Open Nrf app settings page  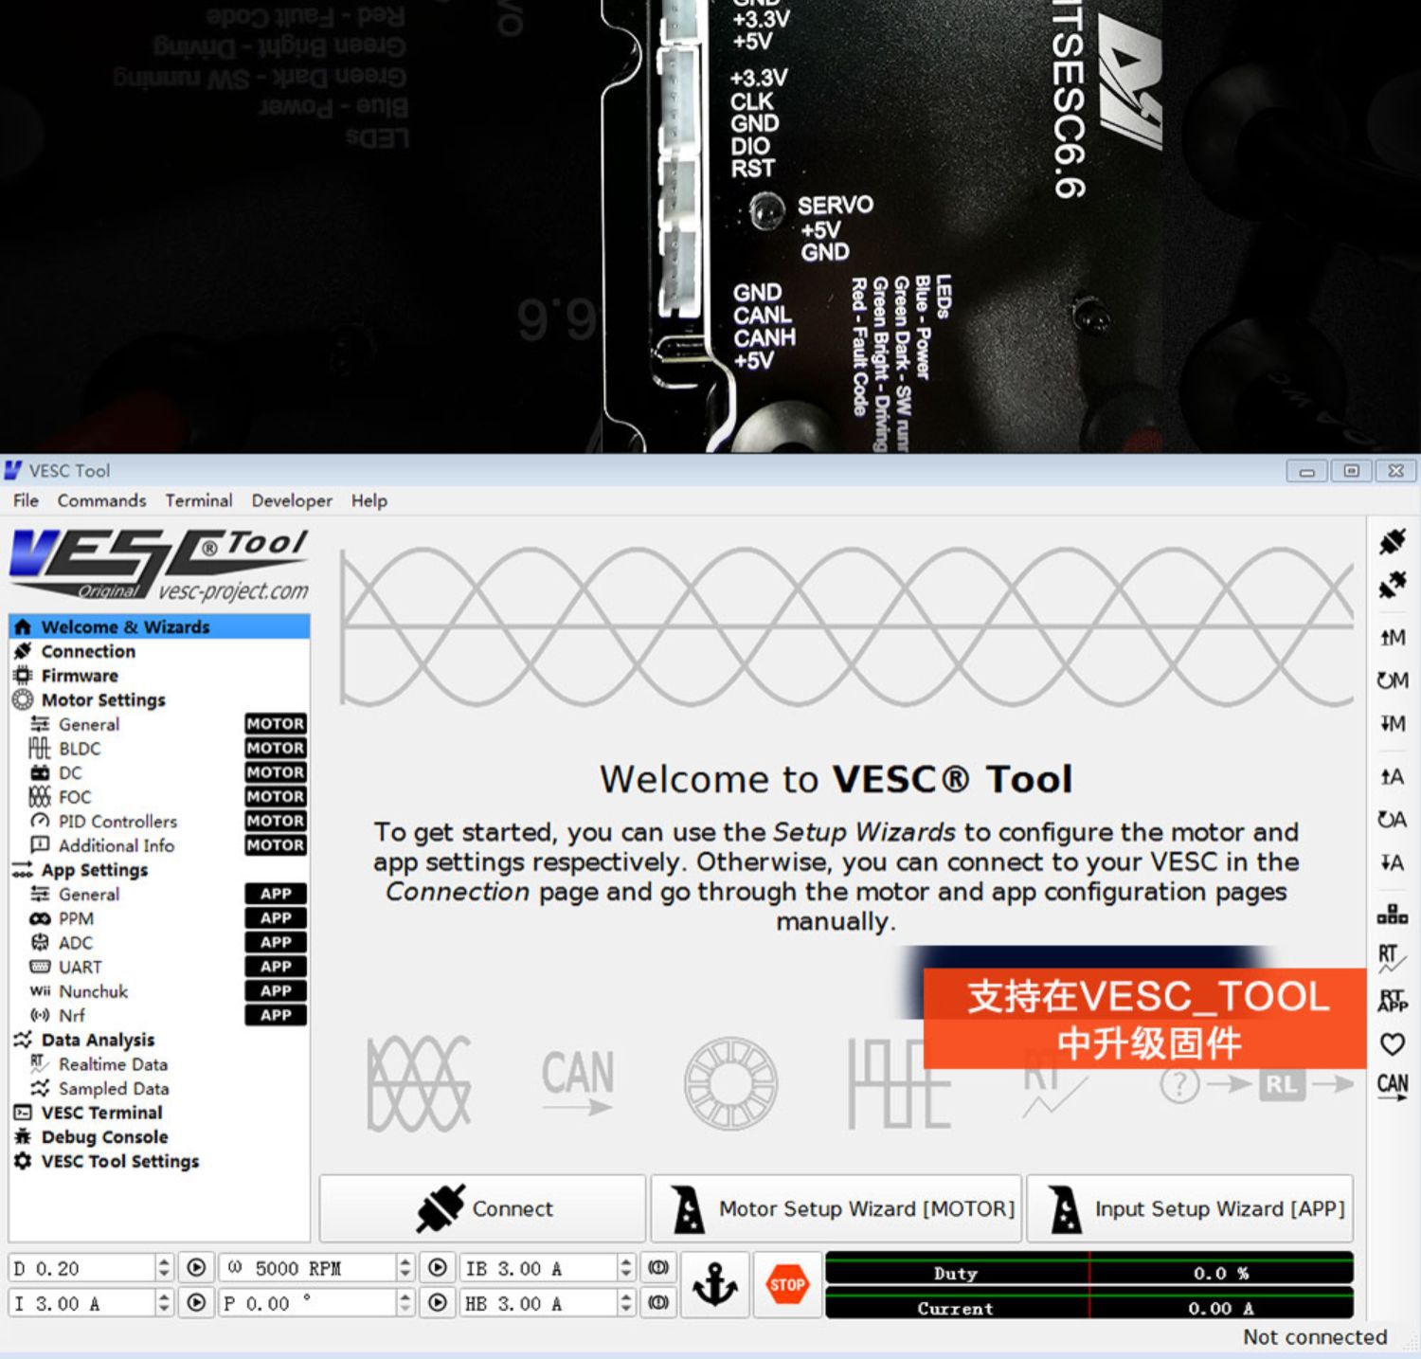point(159,1015)
